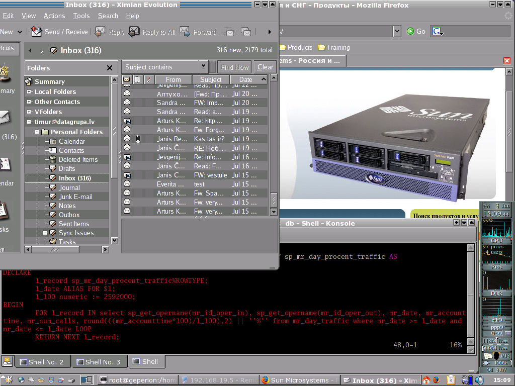Screen dimensions: 515x386
Task: Close the Folders pane
Action: tap(110, 68)
